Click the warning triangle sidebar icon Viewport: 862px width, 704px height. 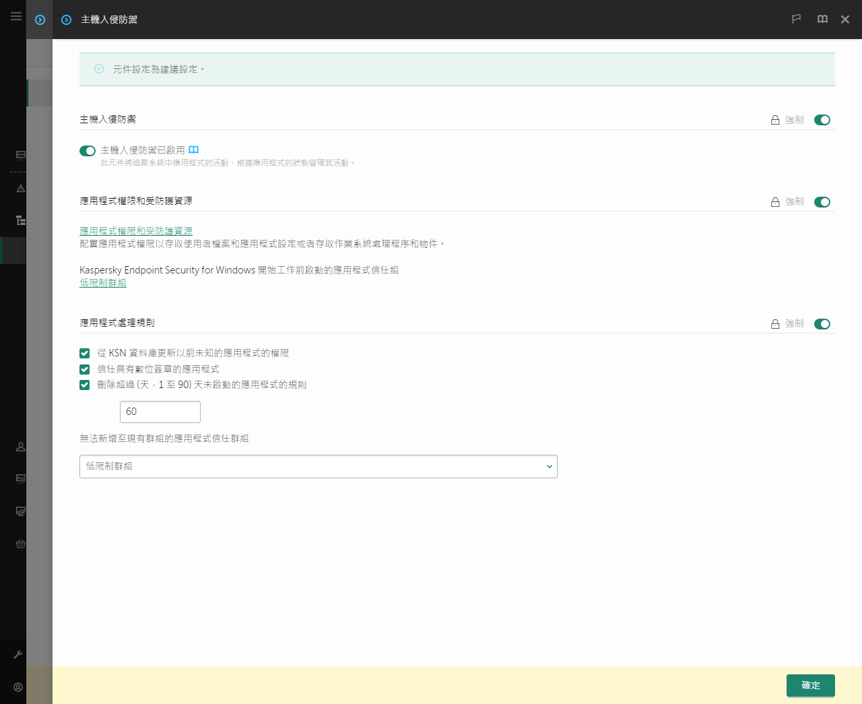21,188
